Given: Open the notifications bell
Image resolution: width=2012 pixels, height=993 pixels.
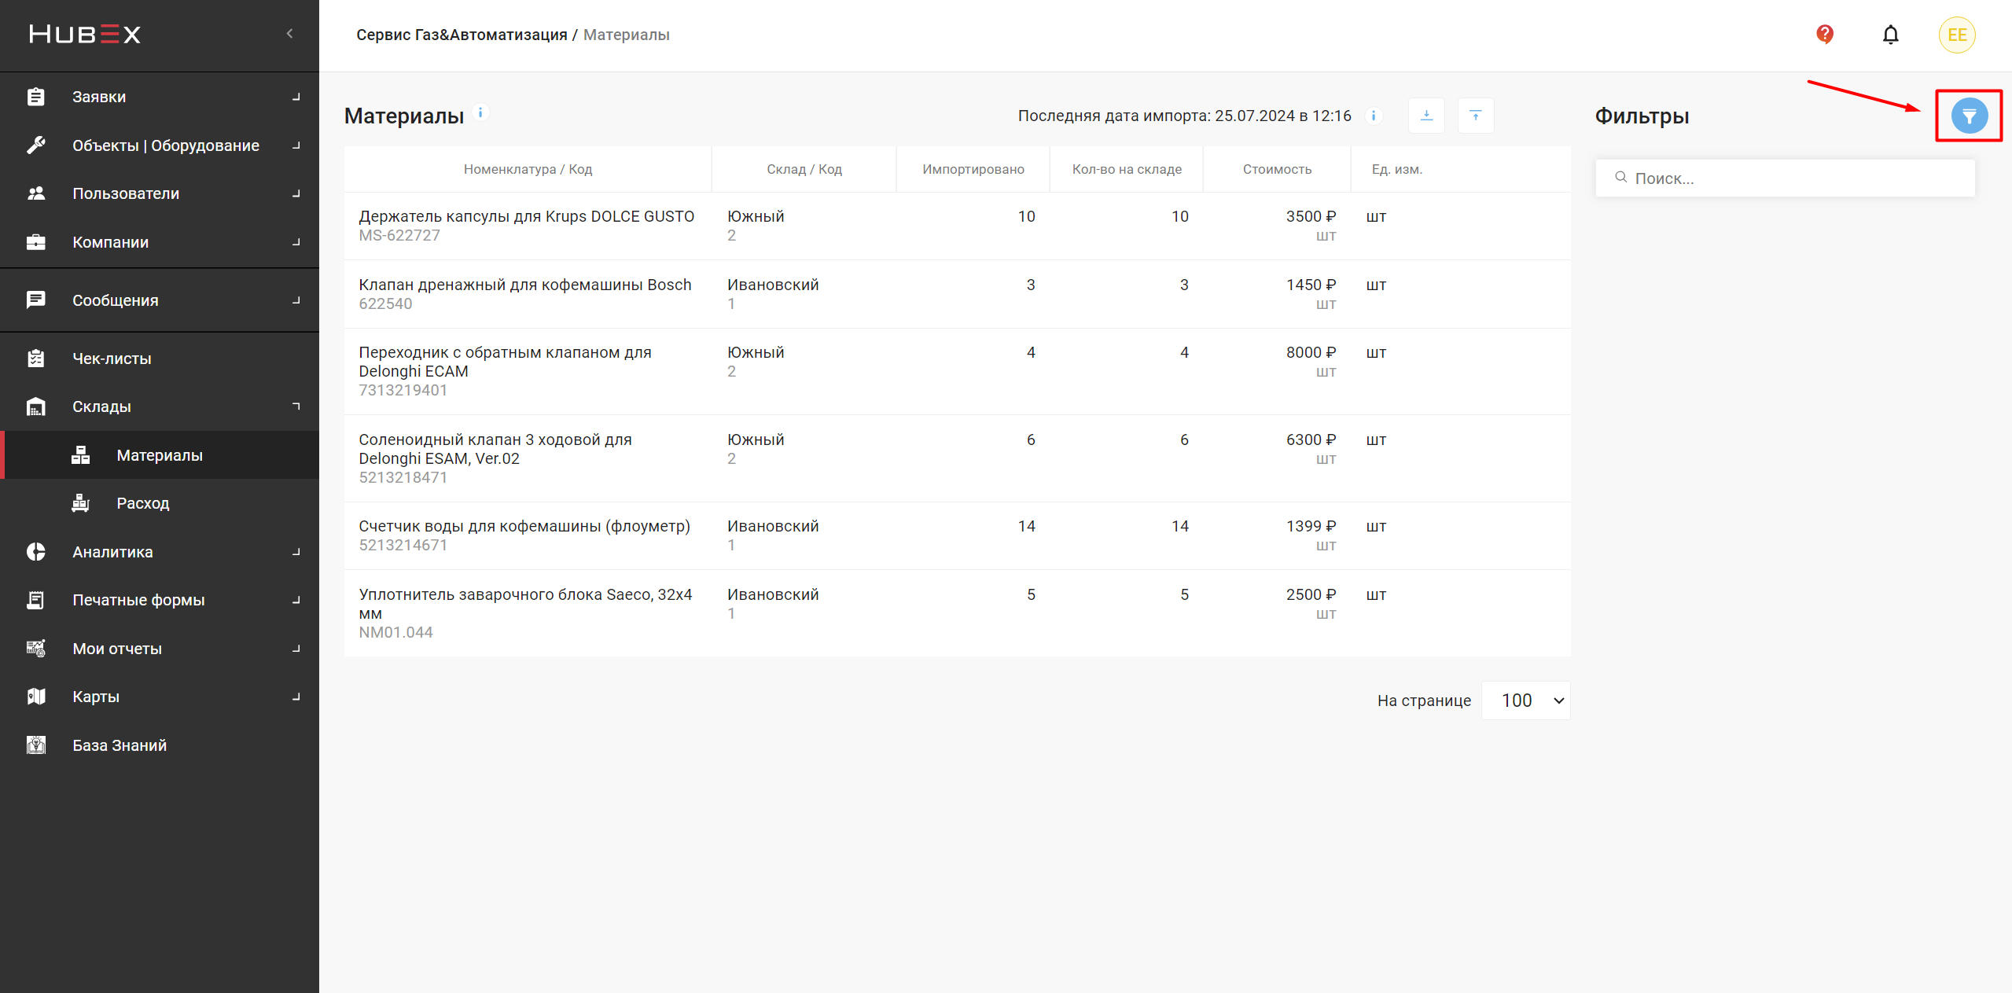Looking at the screenshot, I should click(x=1890, y=35).
